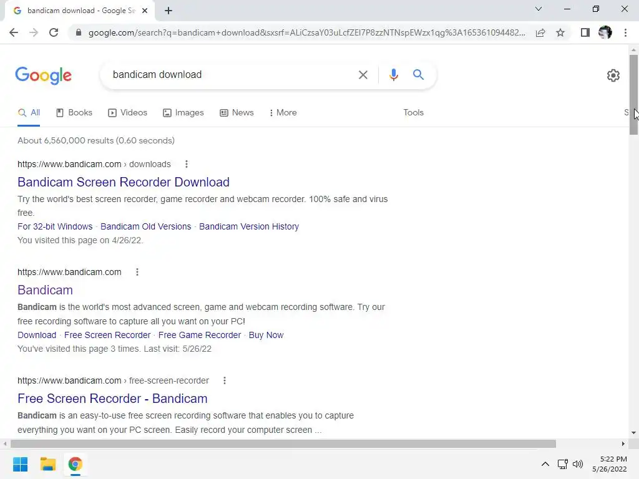Screen dimensions: 639x479
Task: Open Chrome three-dot menu
Action: (x=625, y=32)
